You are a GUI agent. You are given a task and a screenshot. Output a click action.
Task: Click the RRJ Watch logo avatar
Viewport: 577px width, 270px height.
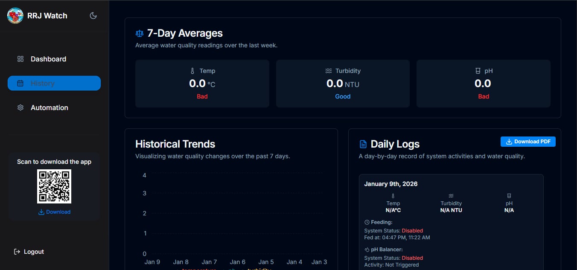click(x=15, y=16)
